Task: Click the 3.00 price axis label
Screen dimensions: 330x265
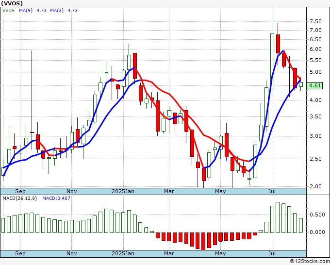Action: pos(315,136)
